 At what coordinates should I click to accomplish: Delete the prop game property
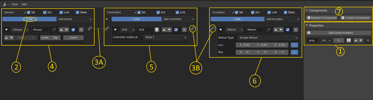tap(368, 40)
